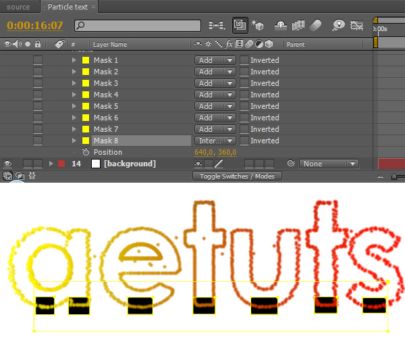Click the zoom out mountains icon
Screen dimensions: 405x338
tap(380, 176)
